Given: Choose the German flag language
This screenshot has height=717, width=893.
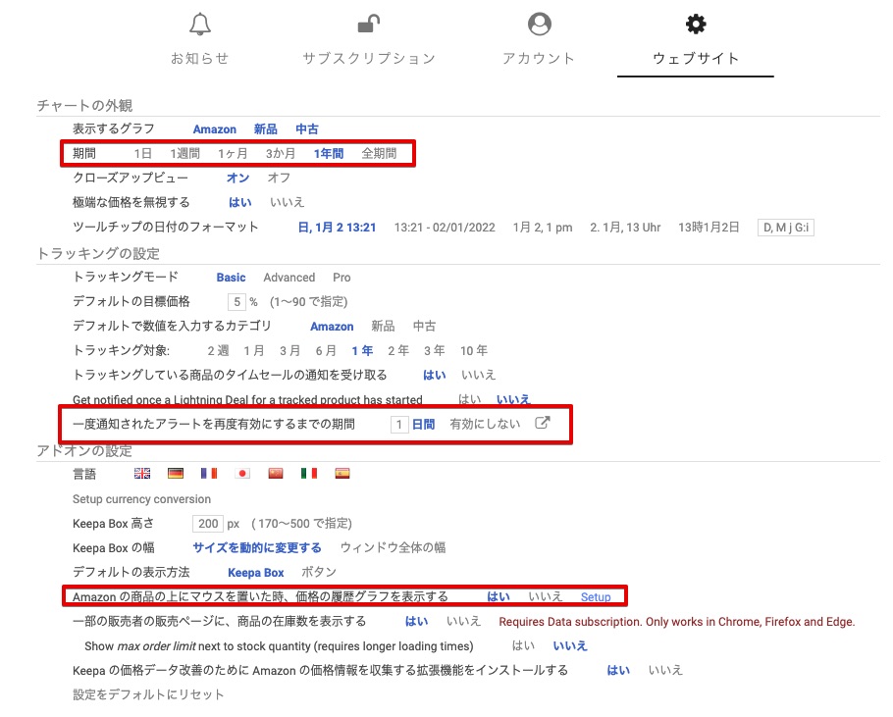Looking at the screenshot, I should click(176, 474).
